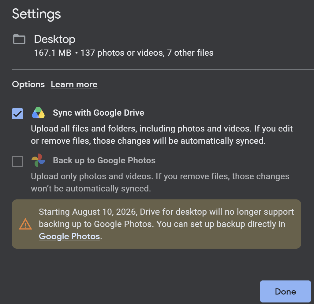This screenshot has width=314, height=304.
Task: Click the 'Starting August 10, 2026' notice text
Action: coord(166,224)
